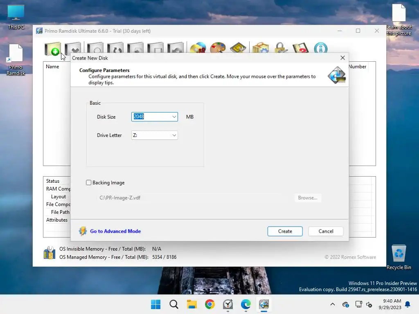Open the Disk Size dropdown arrow
The image size is (419, 314).
tap(174, 117)
